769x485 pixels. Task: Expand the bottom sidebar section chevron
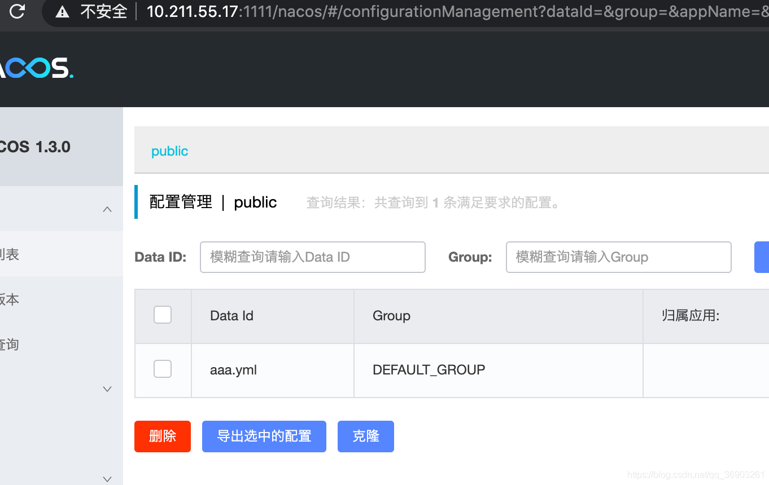coord(107,479)
